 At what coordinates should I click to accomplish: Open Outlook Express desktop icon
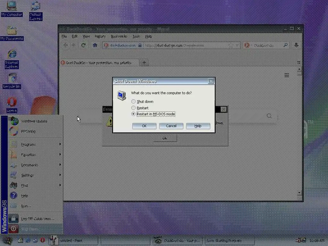[x=36, y=11]
